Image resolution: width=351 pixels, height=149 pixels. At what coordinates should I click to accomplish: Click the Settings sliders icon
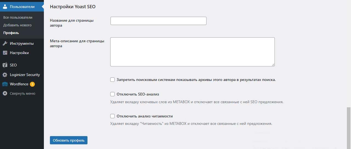[x=5, y=53]
